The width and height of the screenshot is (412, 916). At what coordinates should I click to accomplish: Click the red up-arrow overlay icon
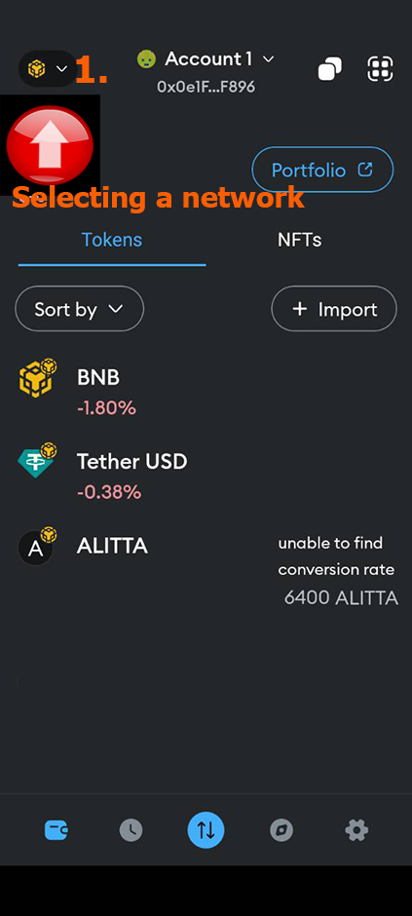pos(51,145)
